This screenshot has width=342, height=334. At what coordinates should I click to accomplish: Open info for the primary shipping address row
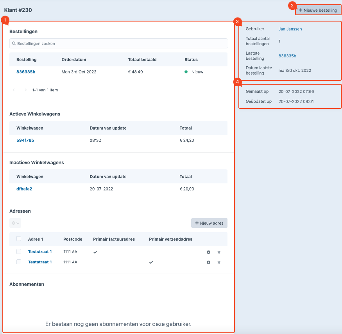pos(208,262)
